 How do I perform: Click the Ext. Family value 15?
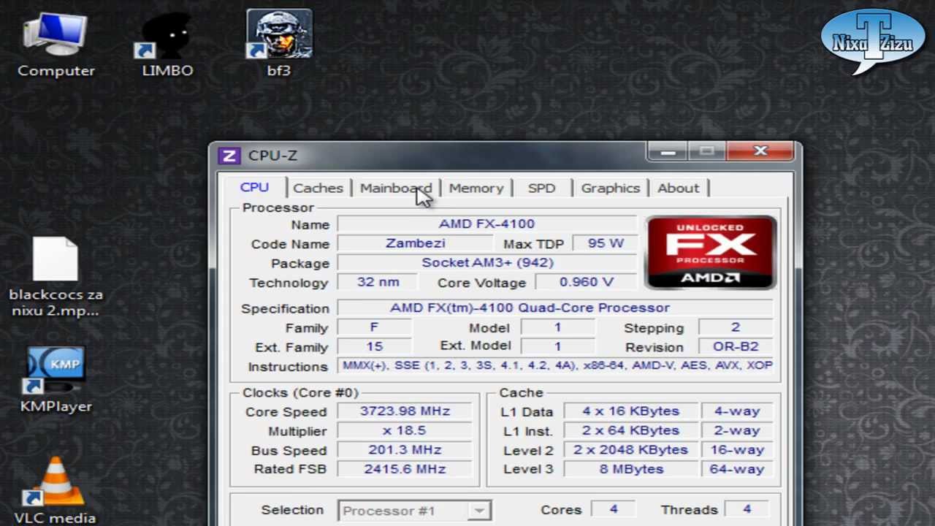(375, 347)
